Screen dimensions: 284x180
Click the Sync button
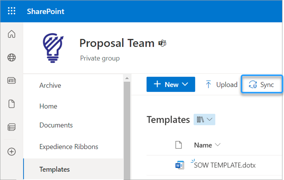pos(262,84)
